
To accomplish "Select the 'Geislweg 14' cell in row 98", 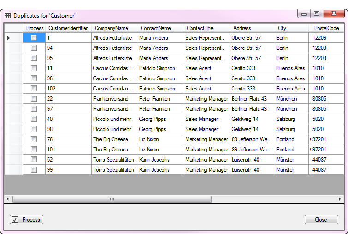I will pos(252,129).
